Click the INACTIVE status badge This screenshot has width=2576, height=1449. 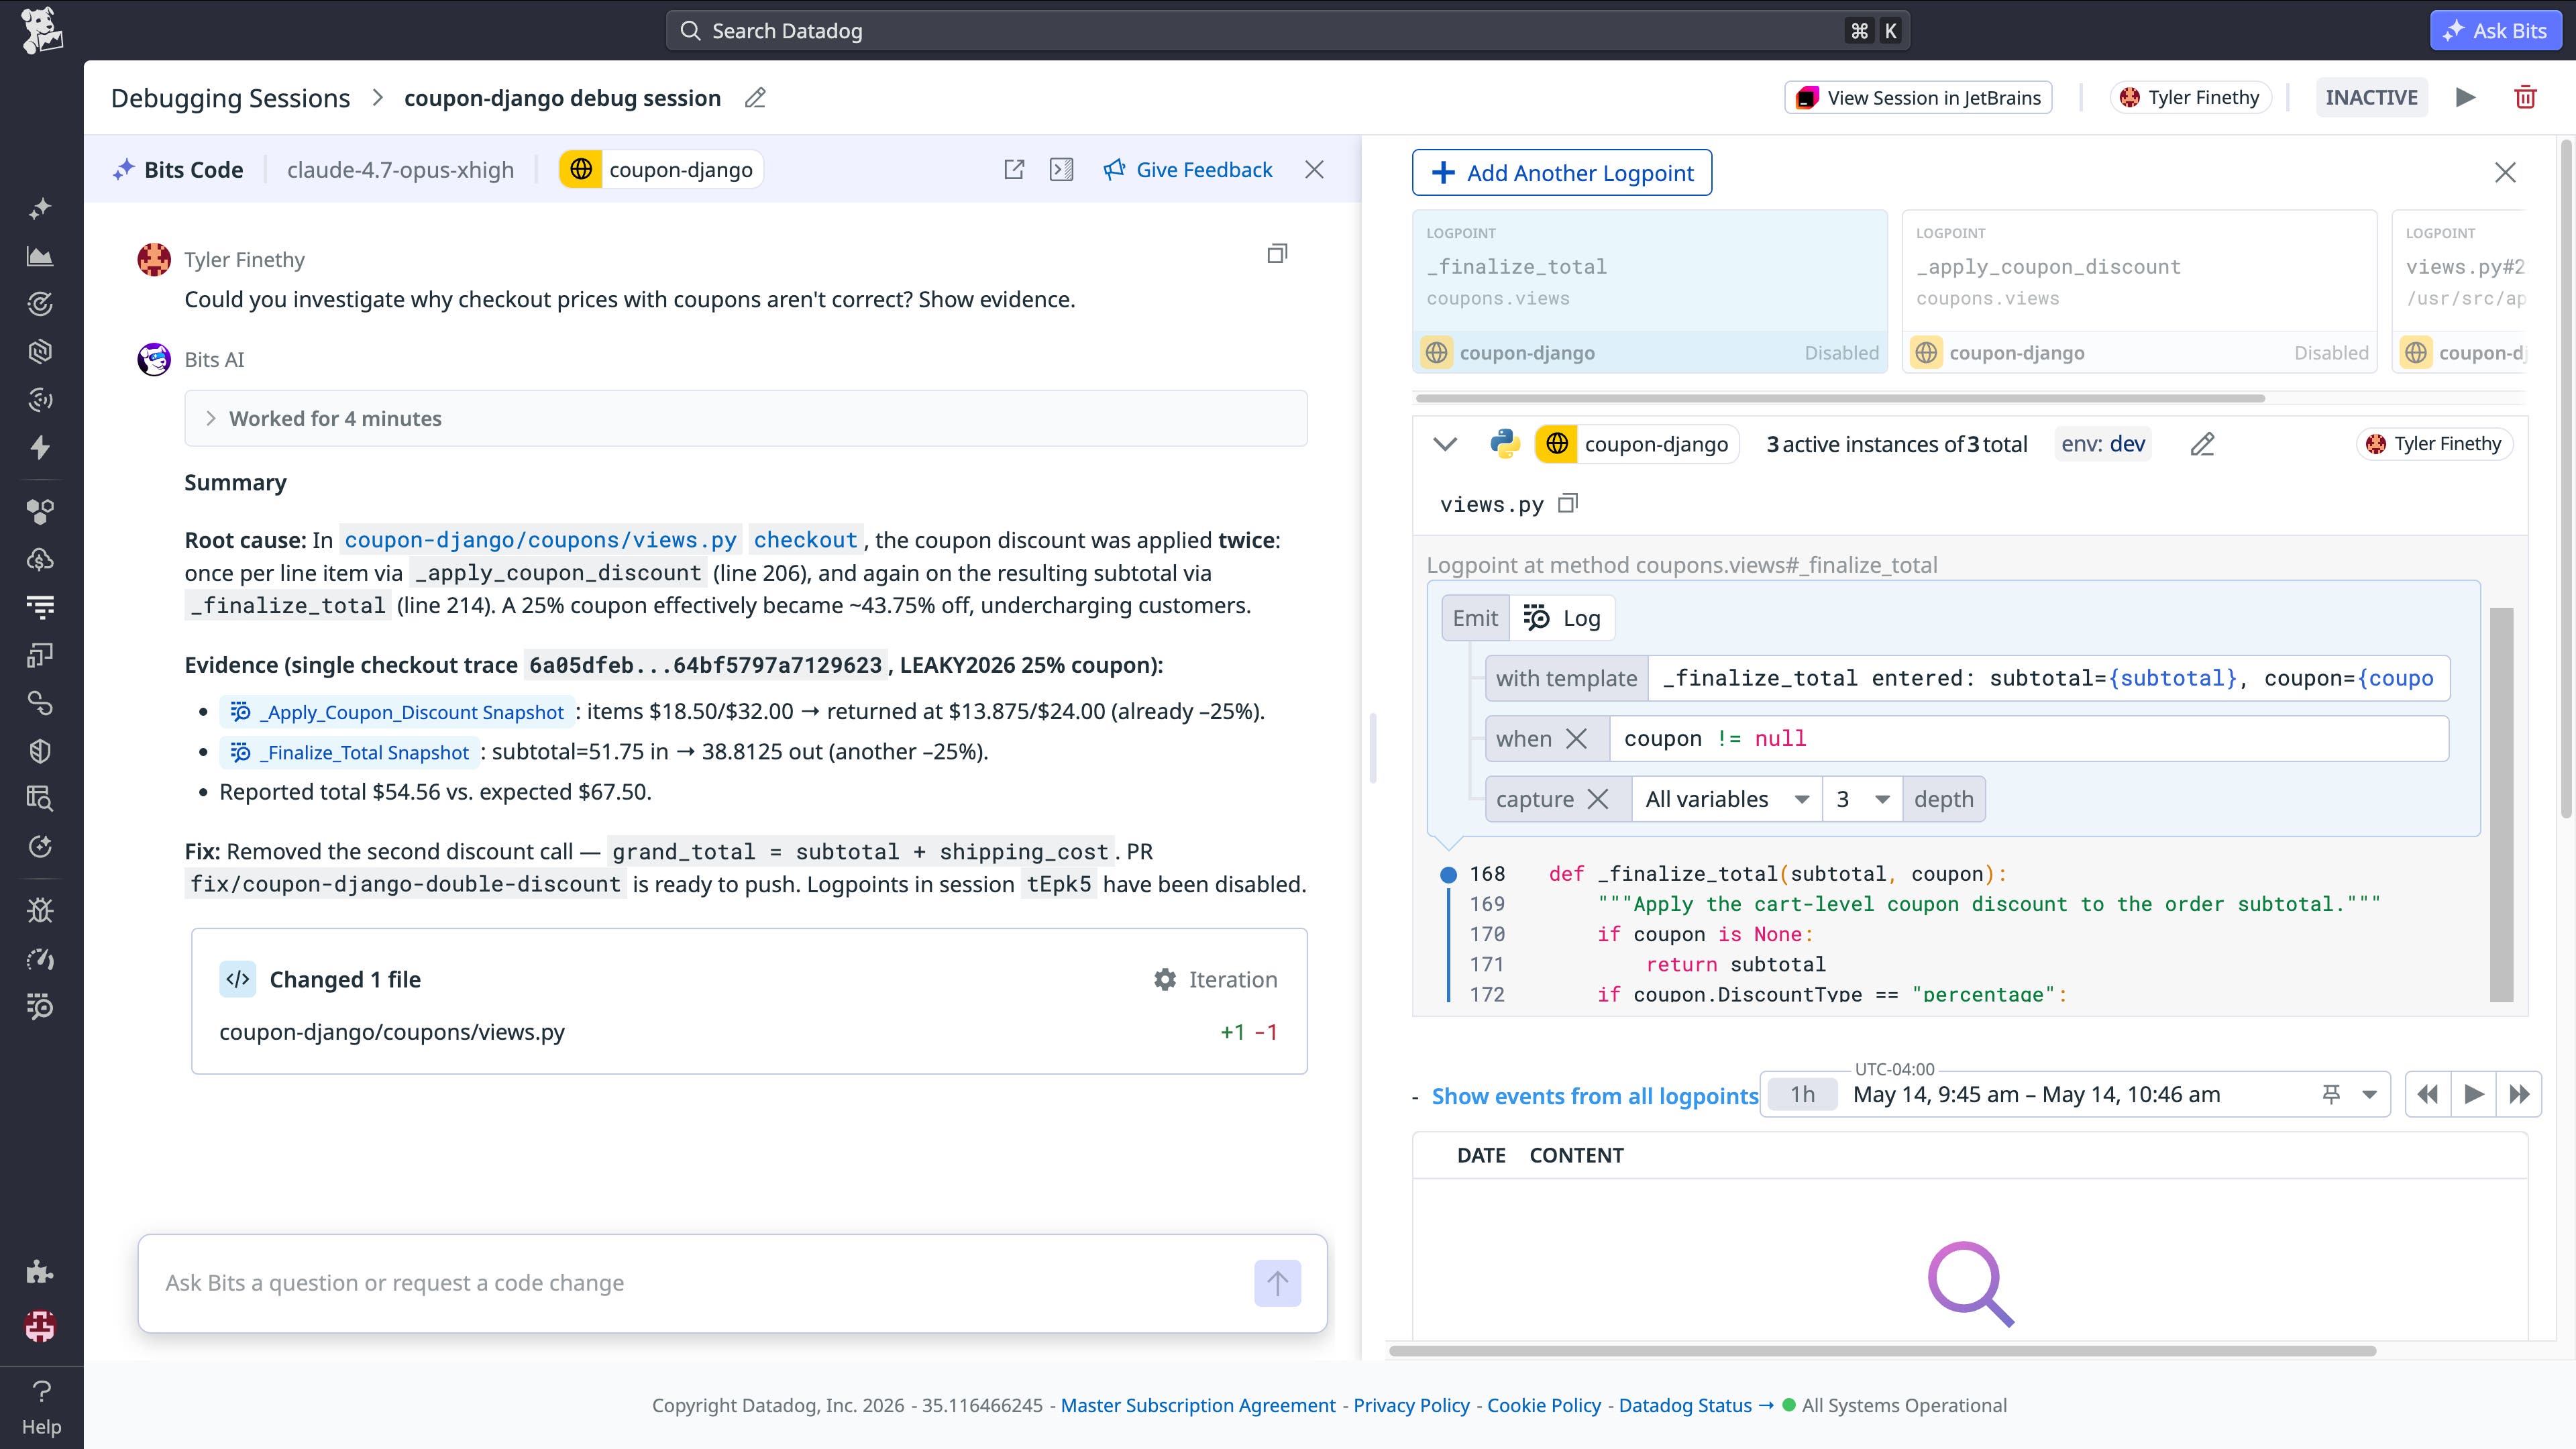click(x=2371, y=97)
